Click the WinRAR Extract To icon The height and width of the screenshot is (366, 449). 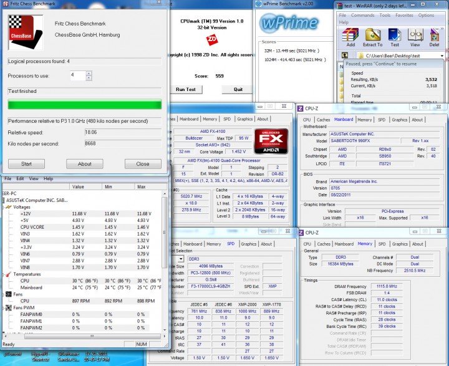372,37
